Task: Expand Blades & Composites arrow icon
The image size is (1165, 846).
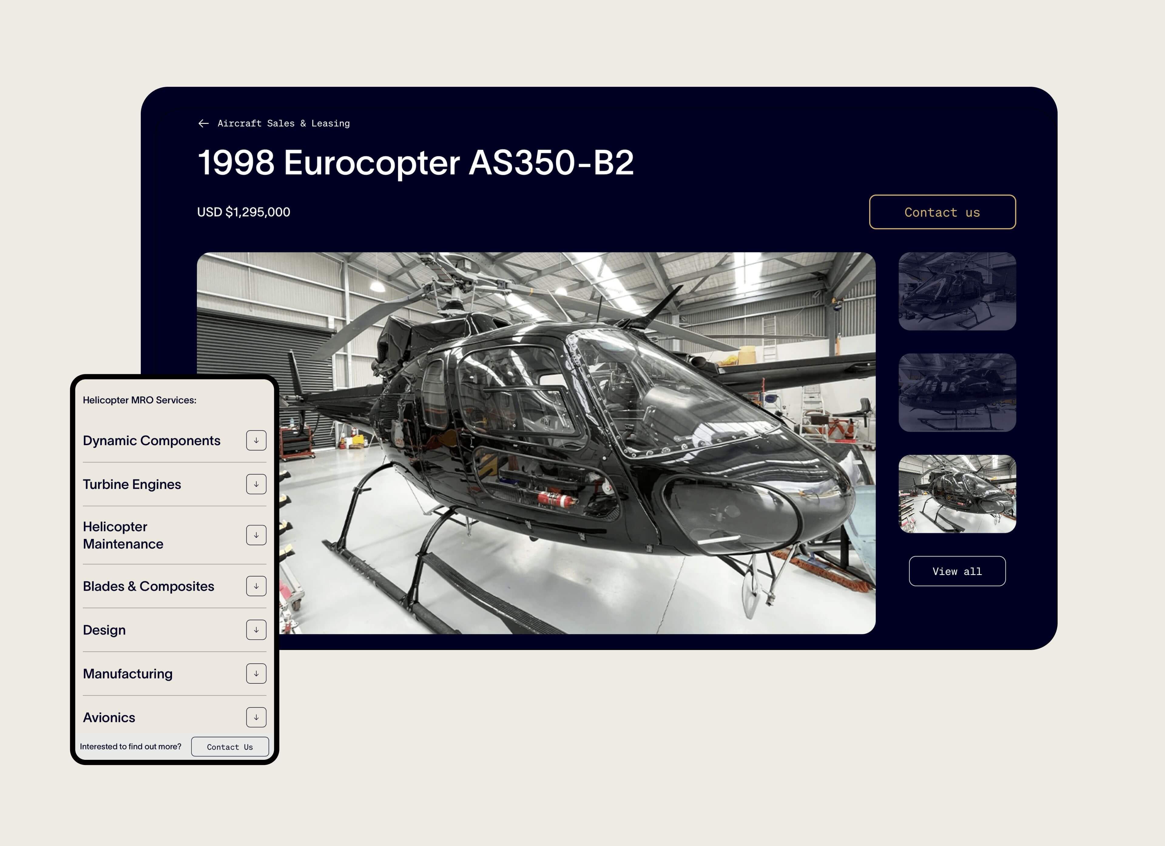Action: (x=256, y=586)
